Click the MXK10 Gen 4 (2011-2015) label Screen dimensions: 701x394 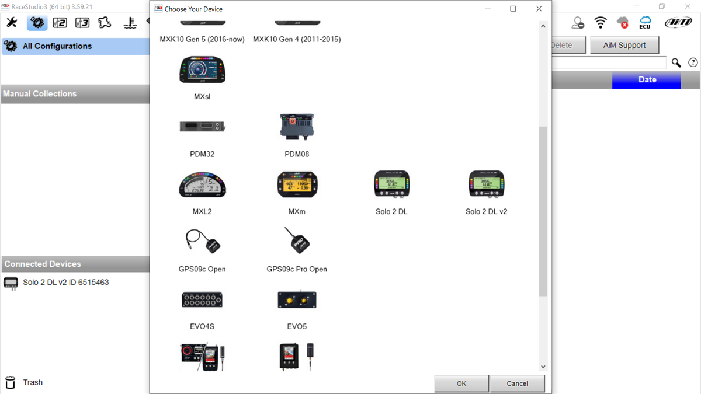point(297,39)
